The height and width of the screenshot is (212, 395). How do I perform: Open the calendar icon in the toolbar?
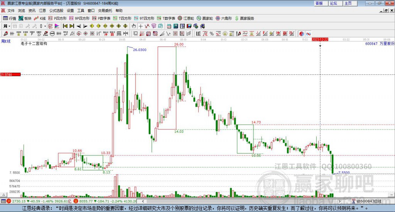[x=169, y=26]
